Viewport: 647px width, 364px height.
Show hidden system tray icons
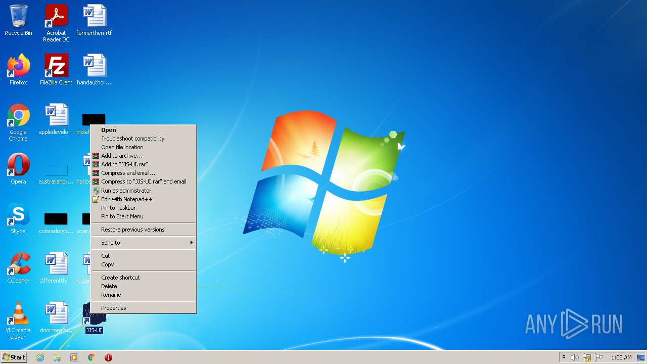tap(564, 357)
